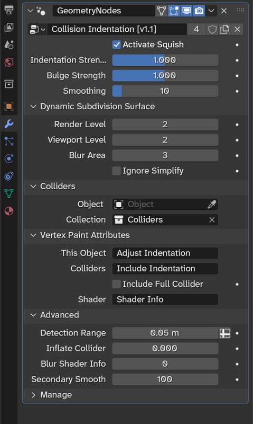Open the node group browse dropdown
The image size is (253, 424).
coord(37,29)
